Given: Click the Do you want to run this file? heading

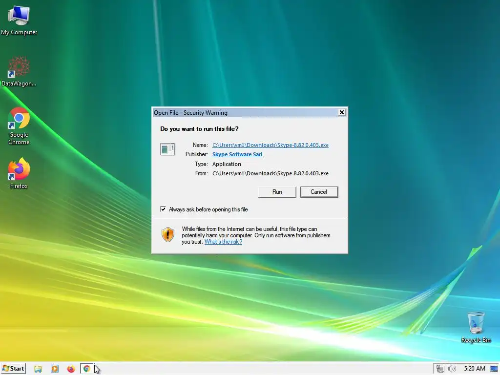Looking at the screenshot, I should pos(199,129).
